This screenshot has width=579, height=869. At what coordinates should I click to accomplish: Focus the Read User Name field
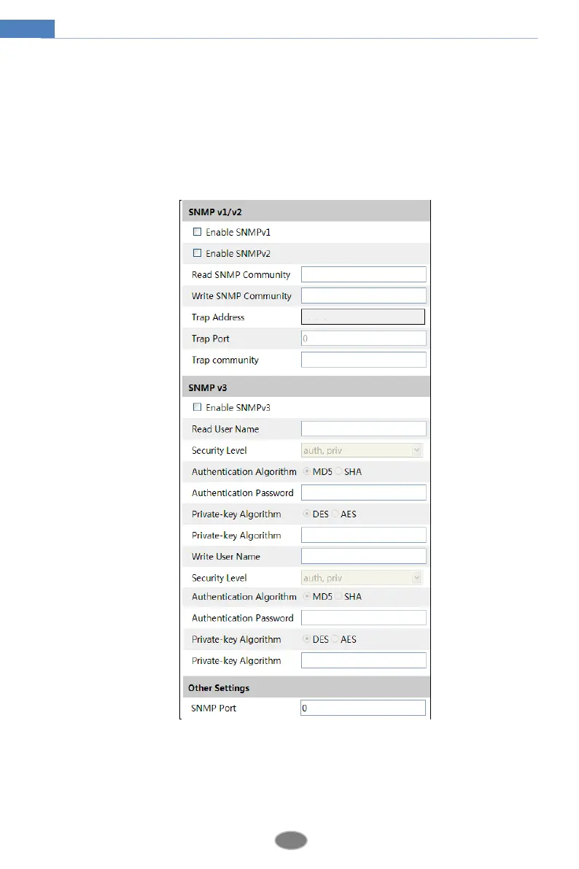tap(363, 429)
